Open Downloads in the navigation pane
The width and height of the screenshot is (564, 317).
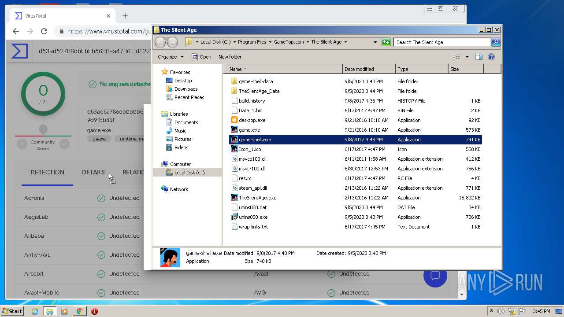(x=186, y=89)
